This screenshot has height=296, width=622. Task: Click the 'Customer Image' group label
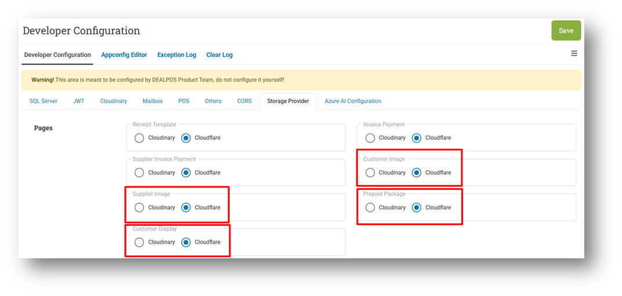[384, 158]
